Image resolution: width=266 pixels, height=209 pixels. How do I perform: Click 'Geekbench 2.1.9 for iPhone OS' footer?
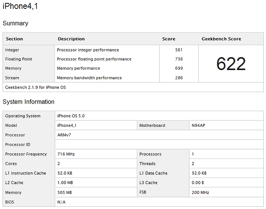coord(35,87)
